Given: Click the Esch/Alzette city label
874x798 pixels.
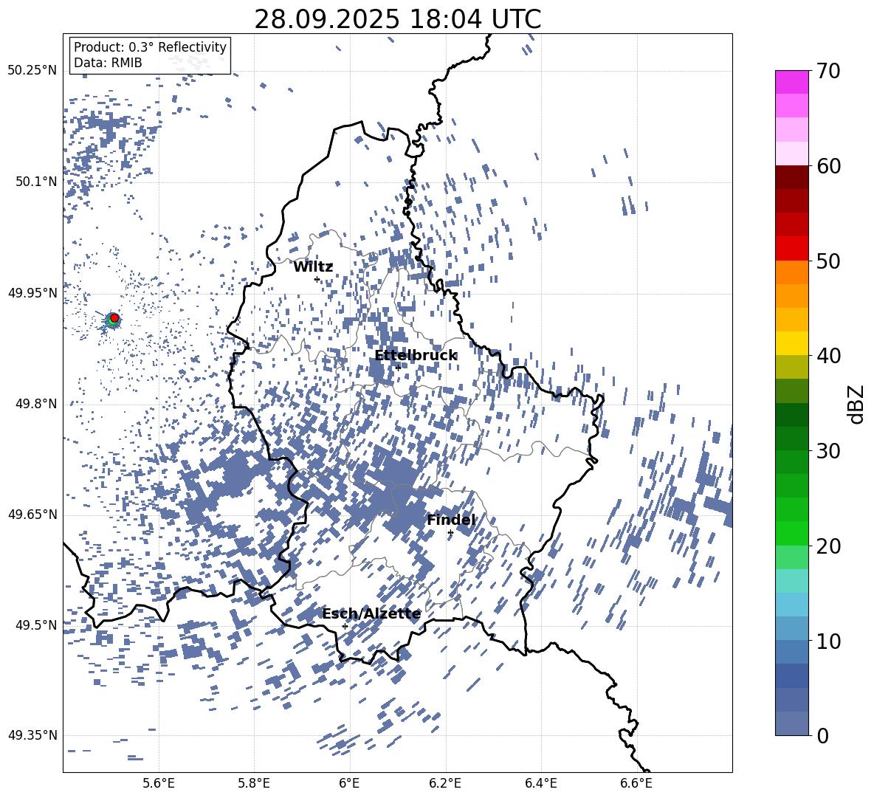Looking at the screenshot, I should 372,613.
